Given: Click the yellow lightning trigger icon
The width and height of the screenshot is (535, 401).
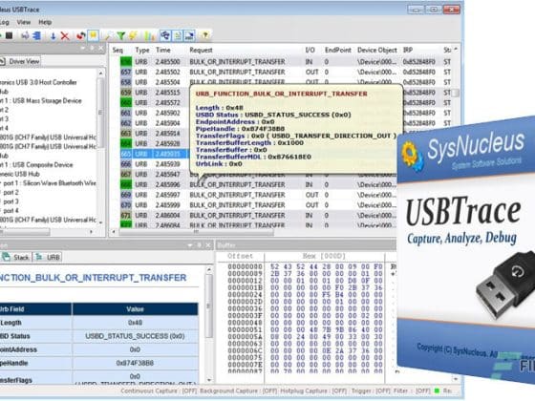Looking at the screenshot, I should 133,36.
